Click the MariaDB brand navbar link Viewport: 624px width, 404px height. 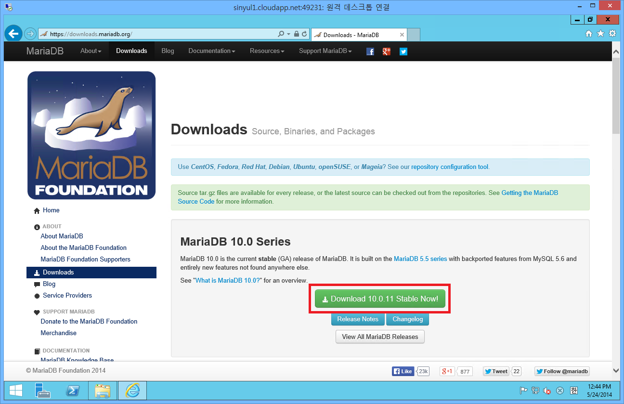(45, 51)
